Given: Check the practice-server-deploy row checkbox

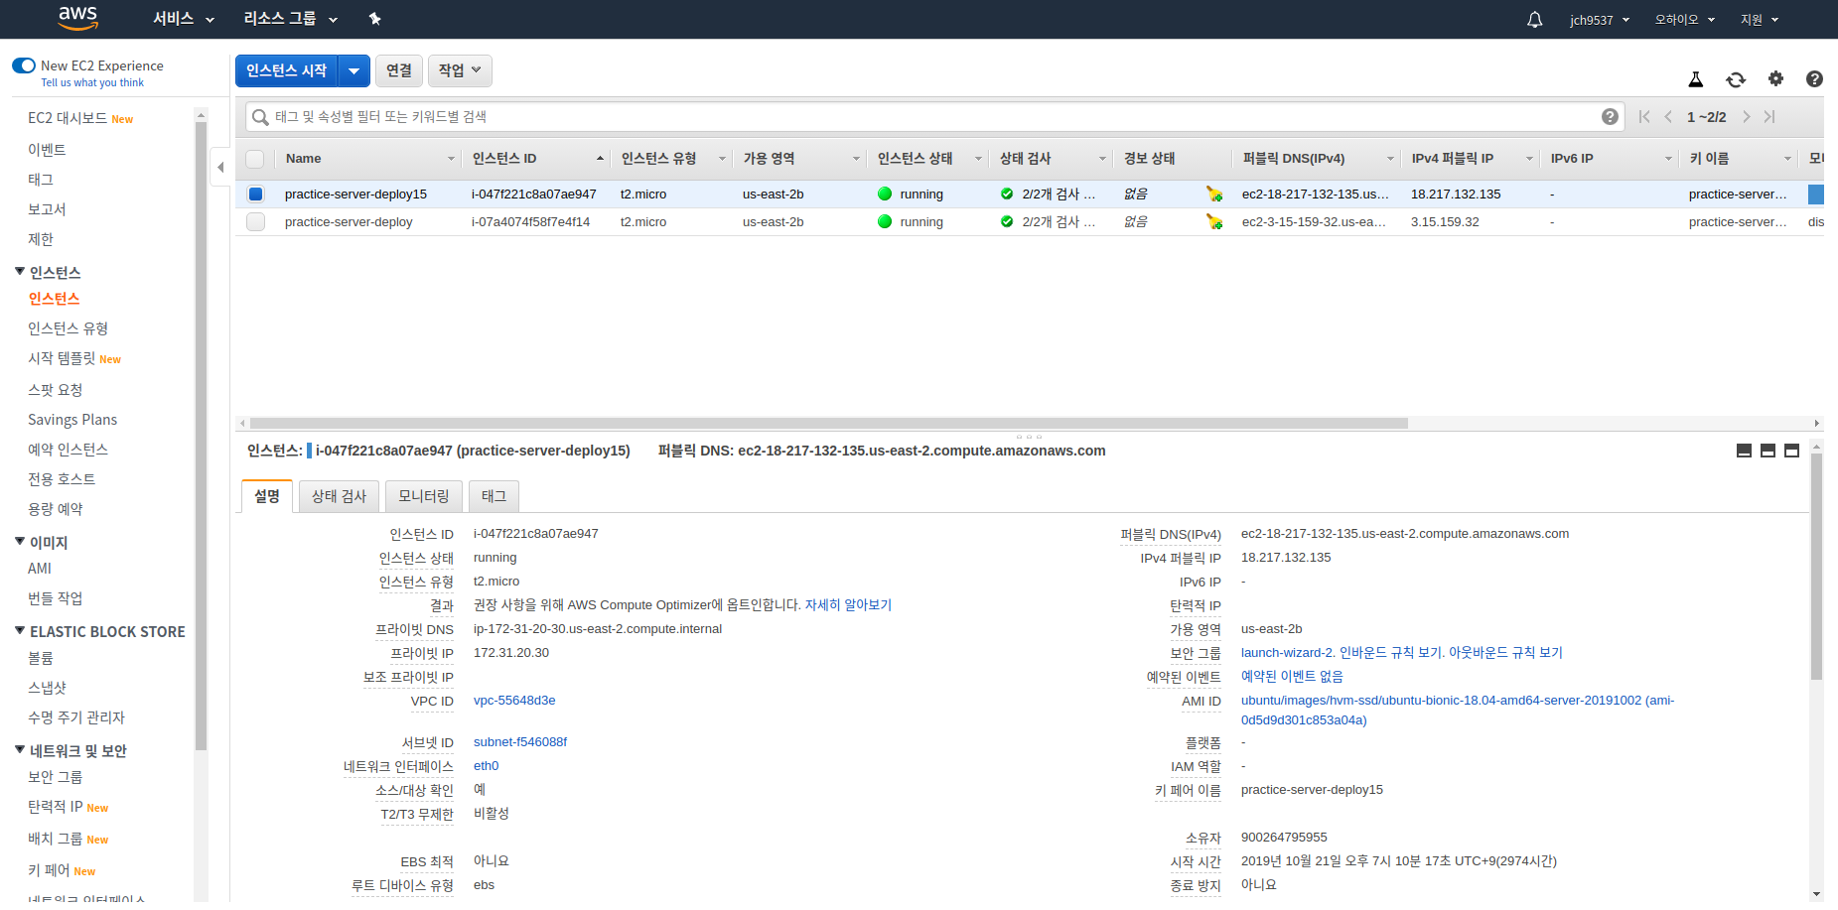Looking at the screenshot, I should coord(255,222).
